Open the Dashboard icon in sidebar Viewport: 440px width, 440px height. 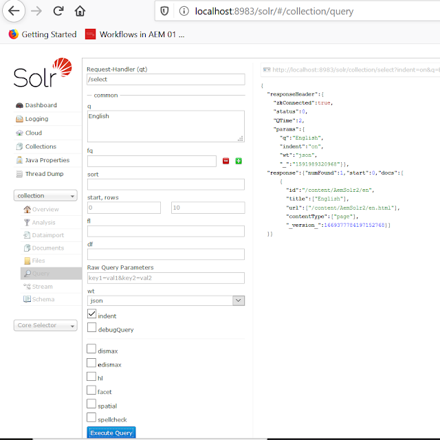click(19, 105)
